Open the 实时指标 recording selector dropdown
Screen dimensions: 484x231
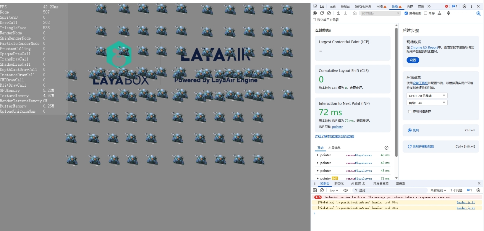click(381, 13)
